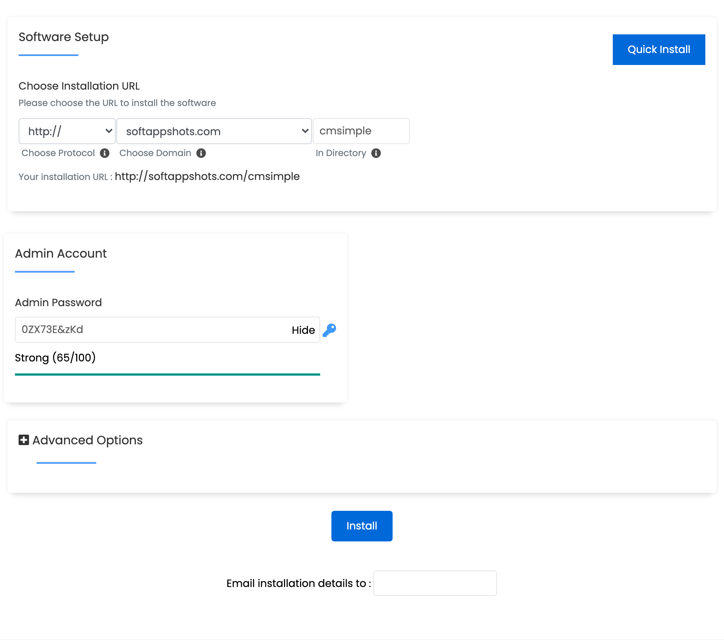724x640 pixels.
Task: Click the password strength progress bar
Action: click(x=167, y=373)
